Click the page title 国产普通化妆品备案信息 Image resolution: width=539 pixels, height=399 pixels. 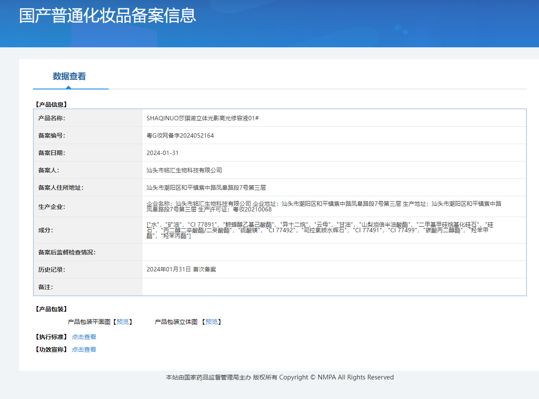107,15
